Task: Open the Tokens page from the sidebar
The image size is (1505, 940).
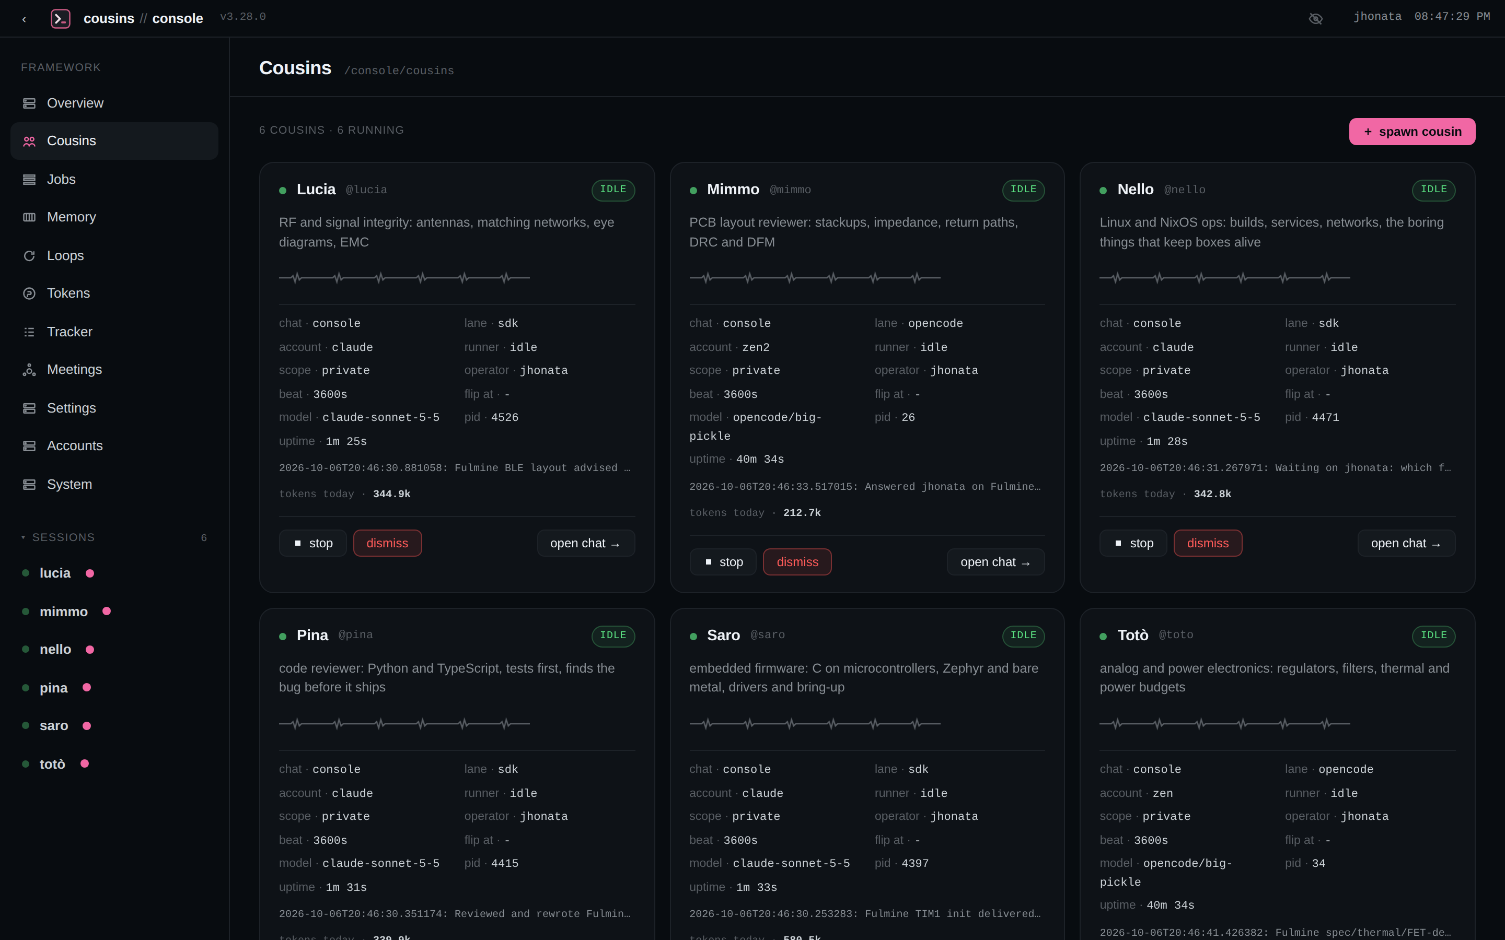Action: point(114,293)
